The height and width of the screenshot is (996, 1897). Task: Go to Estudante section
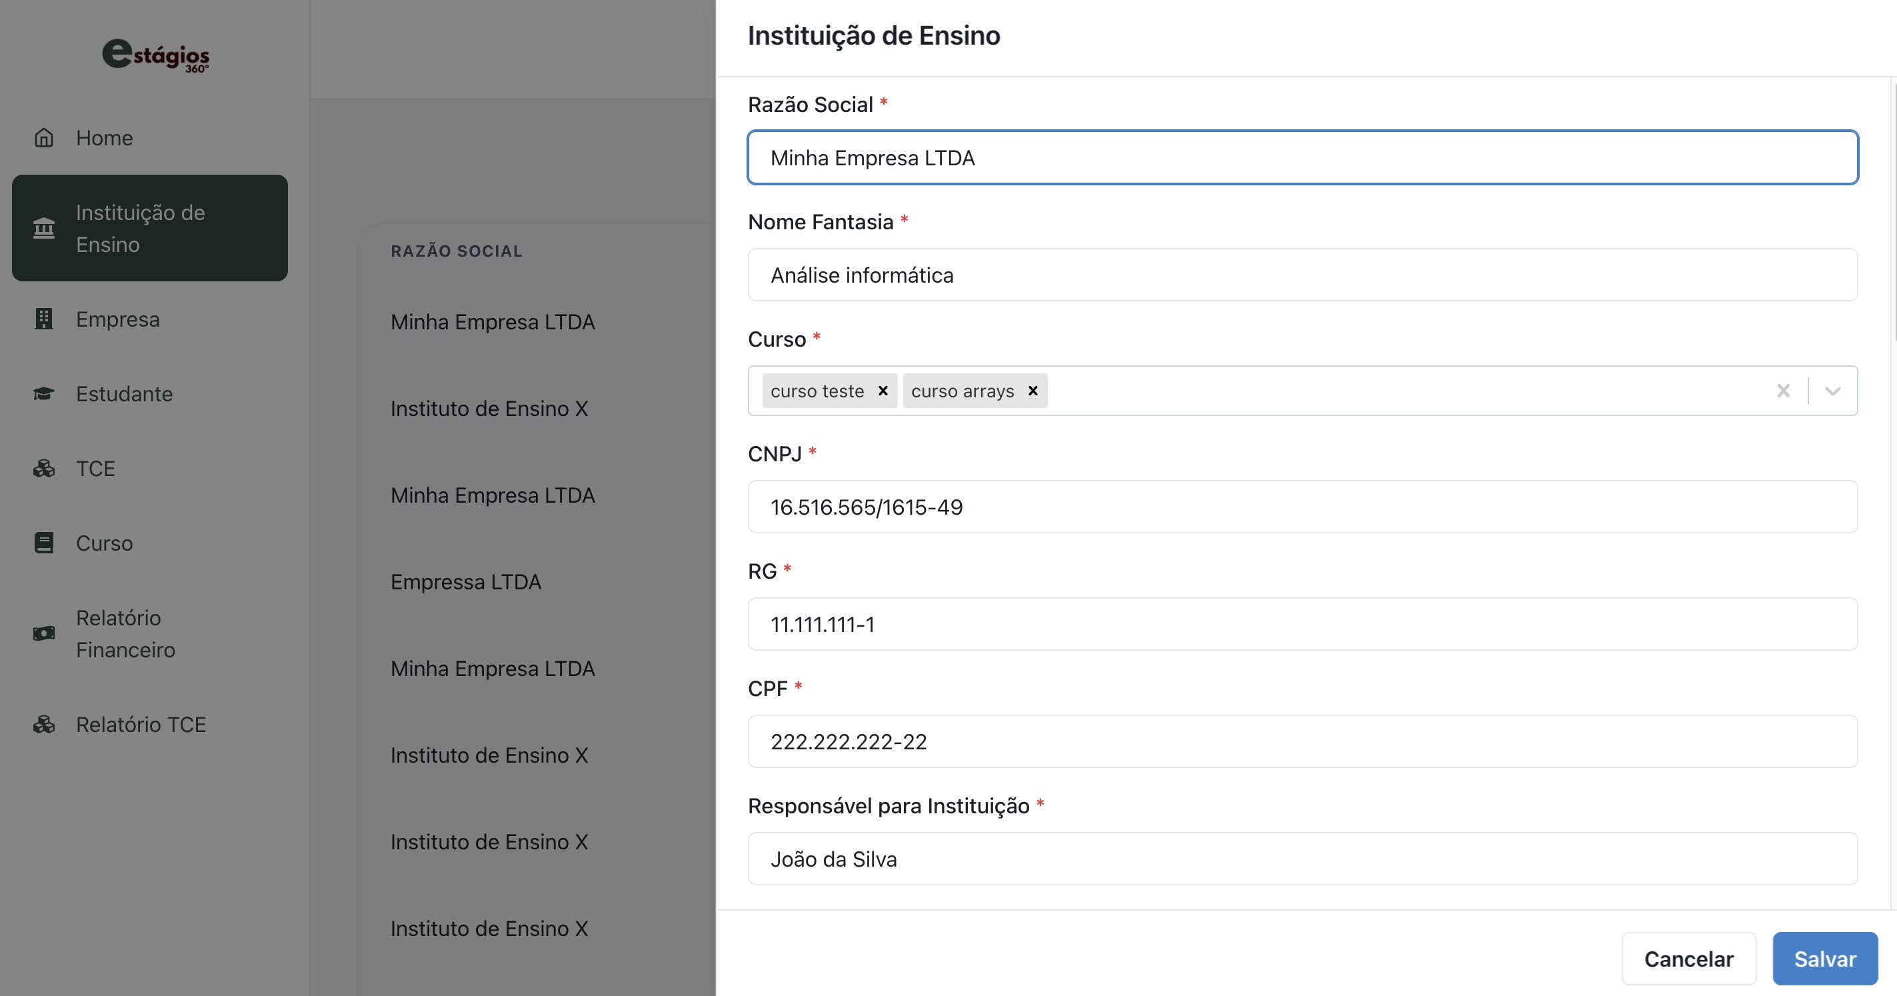(x=150, y=394)
